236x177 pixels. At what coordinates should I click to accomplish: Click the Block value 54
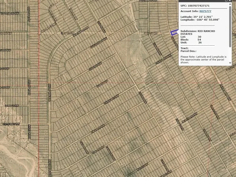point(199,40)
